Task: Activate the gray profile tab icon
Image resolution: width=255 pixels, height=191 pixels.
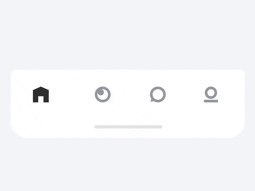Action: tap(211, 95)
